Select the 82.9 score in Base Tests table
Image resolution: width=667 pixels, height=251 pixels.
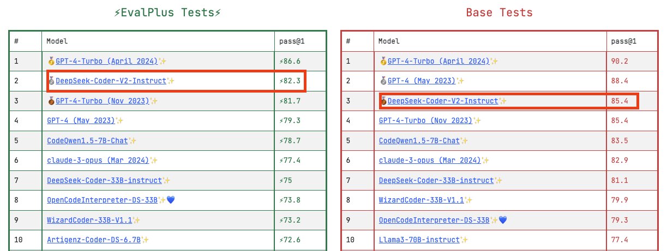[x=619, y=160]
